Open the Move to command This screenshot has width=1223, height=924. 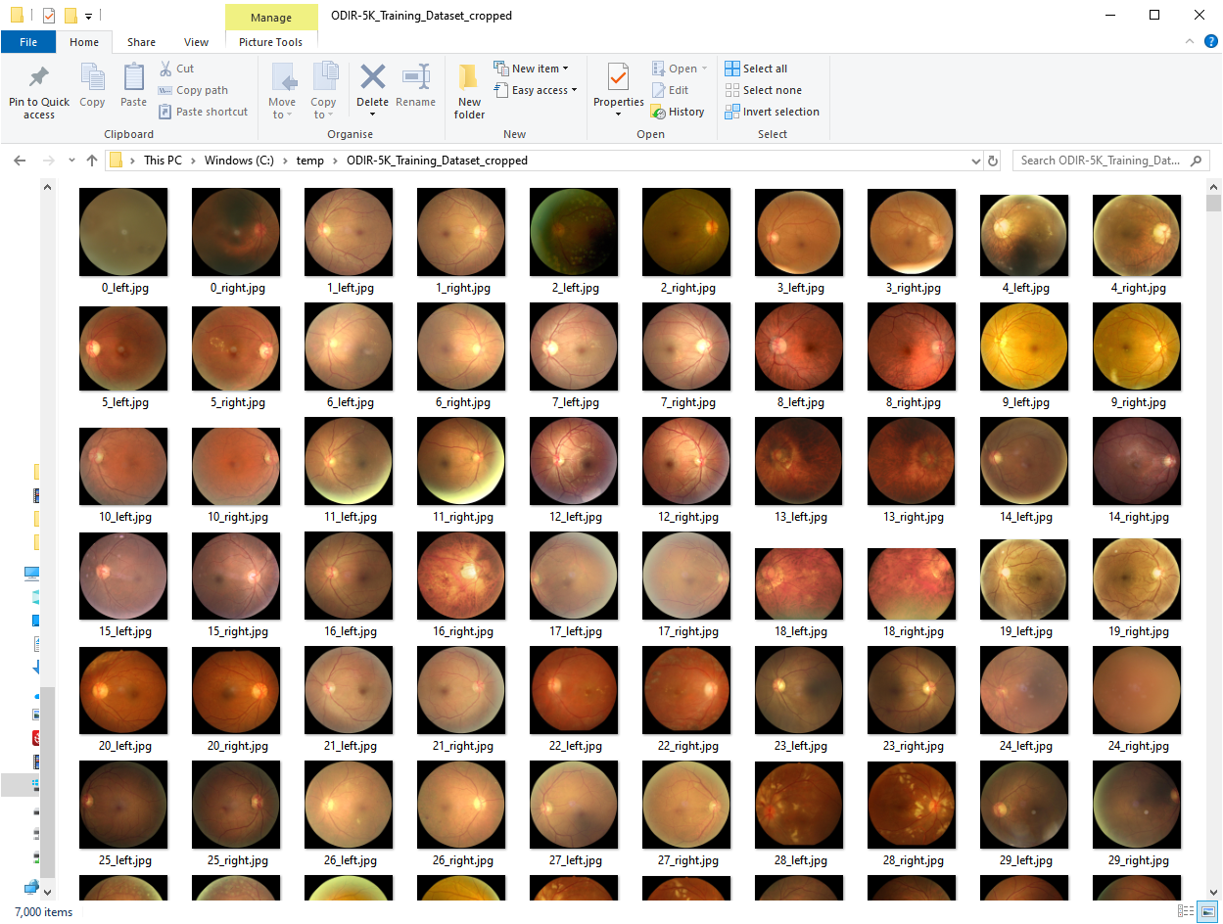(282, 91)
